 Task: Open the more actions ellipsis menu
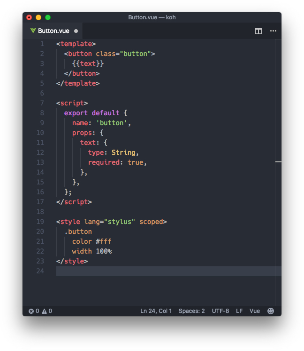click(273, 31)
